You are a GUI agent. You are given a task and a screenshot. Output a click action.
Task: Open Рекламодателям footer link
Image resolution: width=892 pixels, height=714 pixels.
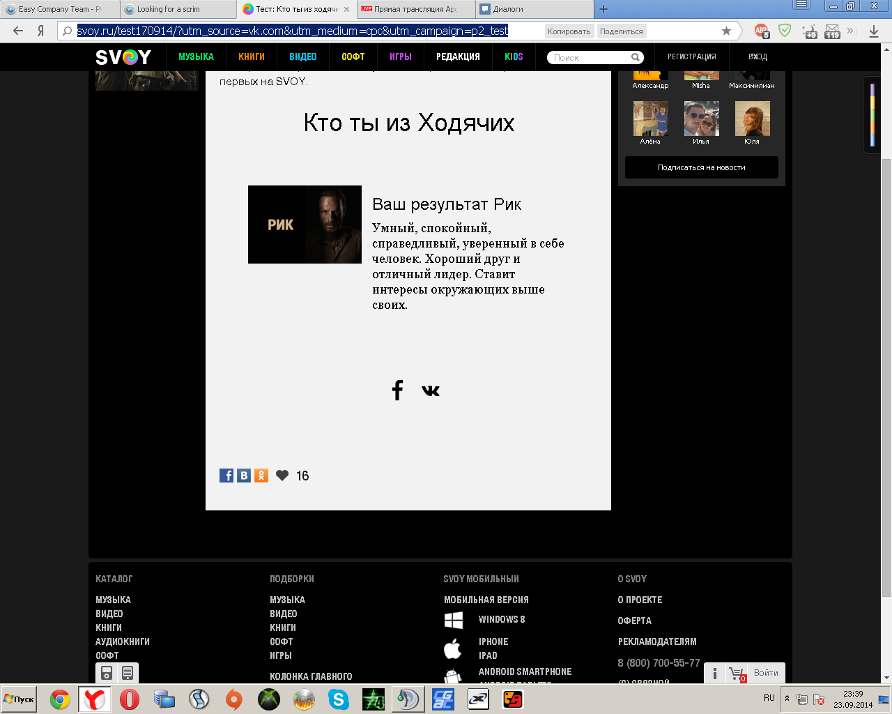coord(657,641)
